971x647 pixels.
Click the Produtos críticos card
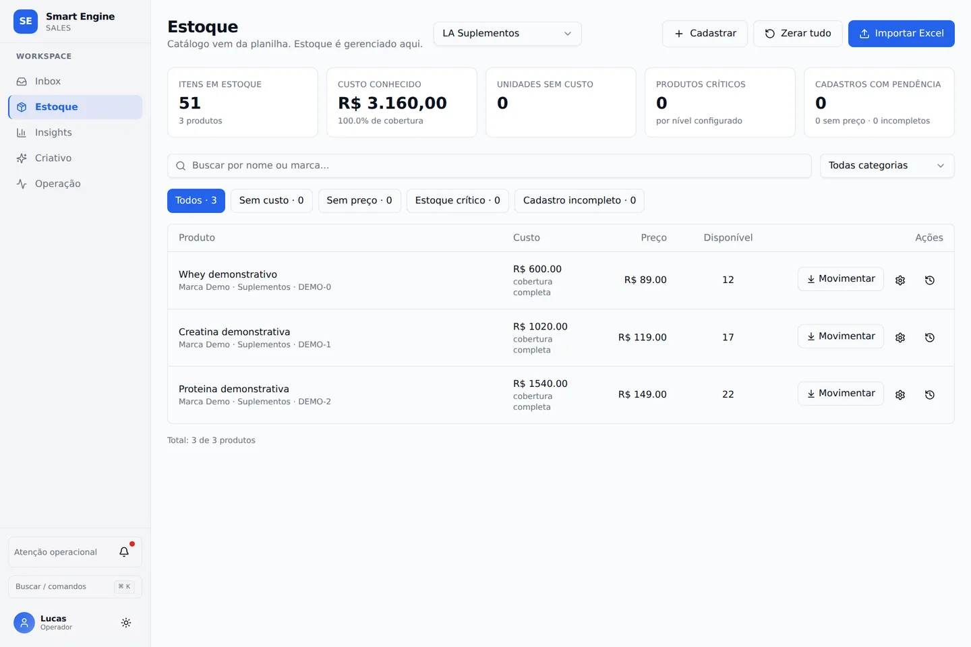720,102
